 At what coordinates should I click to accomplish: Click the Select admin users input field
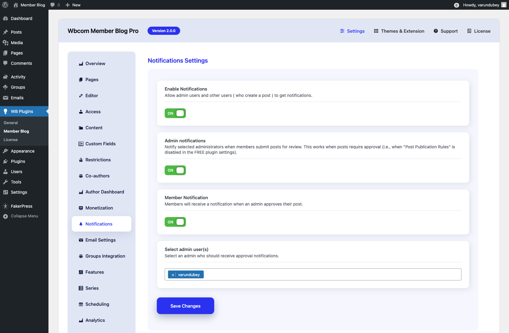tap(313, 275)
